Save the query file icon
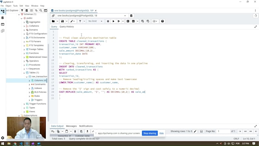 (x=62, y=21)
